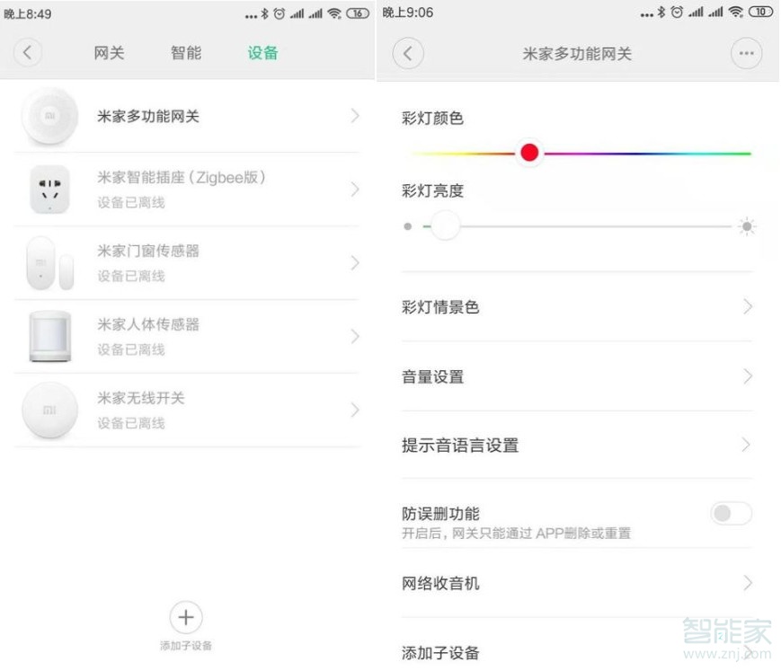Image resolution: width=781 pixels, height=671 pixels.
Task: Toggle the gateway accidental-deletion protection on
Action: pos(731,513)
